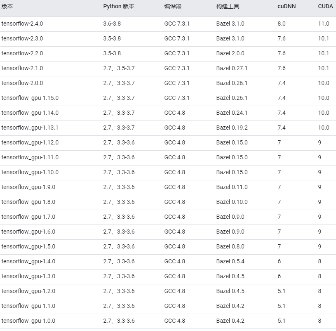Select the tensorflow_gpu-1.0.0 version cell
Viewport: 336px width, 331px height.
(x=28, y=321)
